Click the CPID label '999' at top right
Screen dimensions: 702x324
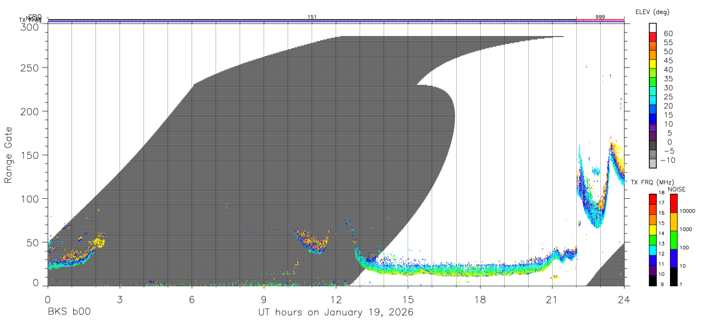pos(600,17)
